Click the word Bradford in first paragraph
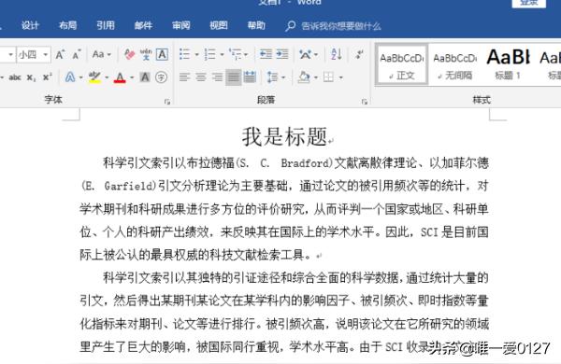The height and width of the screenshot is (364, 561). click(305, 163)
